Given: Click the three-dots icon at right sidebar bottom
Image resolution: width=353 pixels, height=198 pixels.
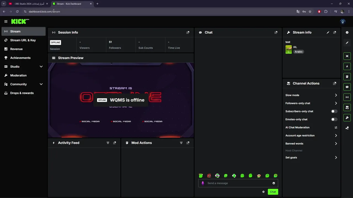Looking at the screenshot, I should pyautogui.click(x=347, y=128).
